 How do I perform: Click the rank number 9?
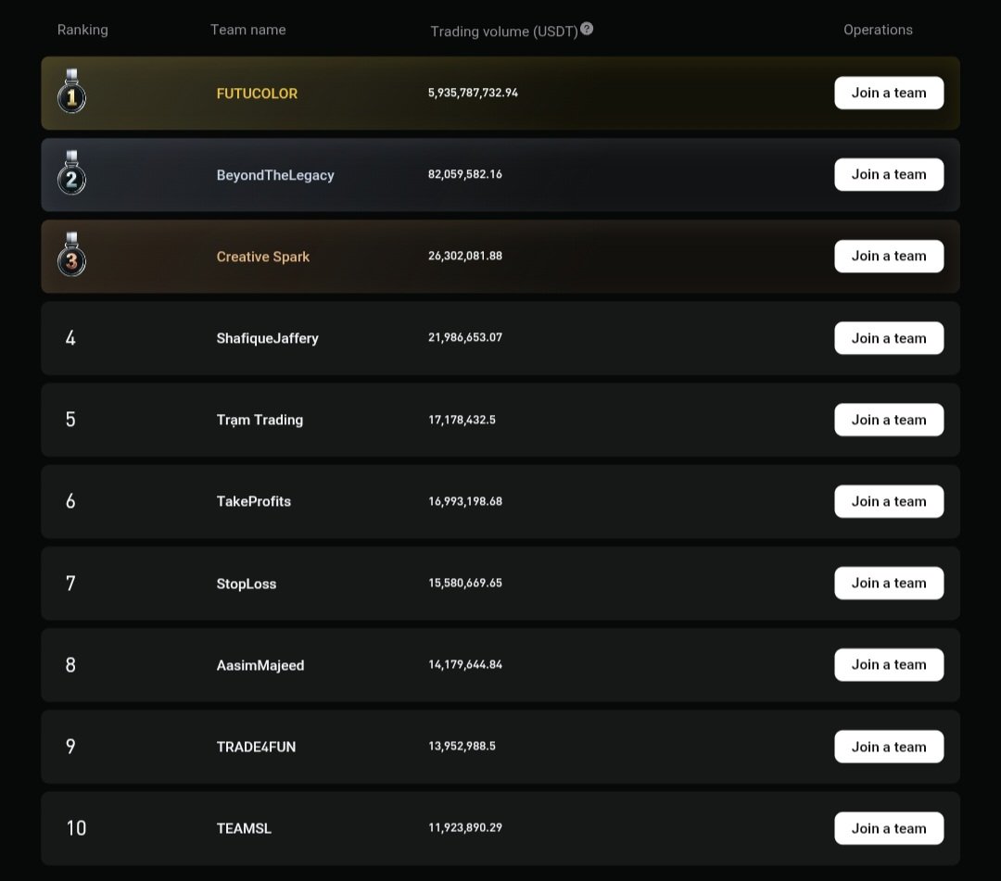pos(70,746)
